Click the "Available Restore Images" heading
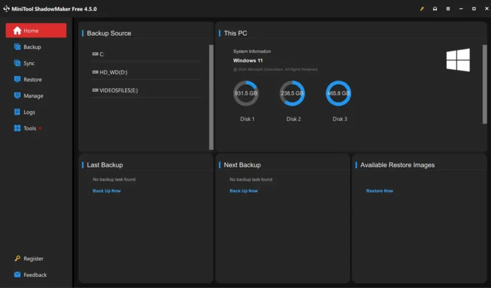491x288 pixels. click(397, 165)
